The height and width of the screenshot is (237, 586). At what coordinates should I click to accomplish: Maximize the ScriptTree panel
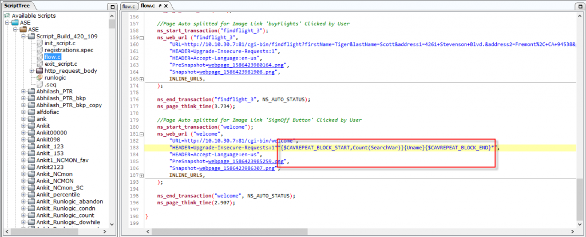[111, 6]
